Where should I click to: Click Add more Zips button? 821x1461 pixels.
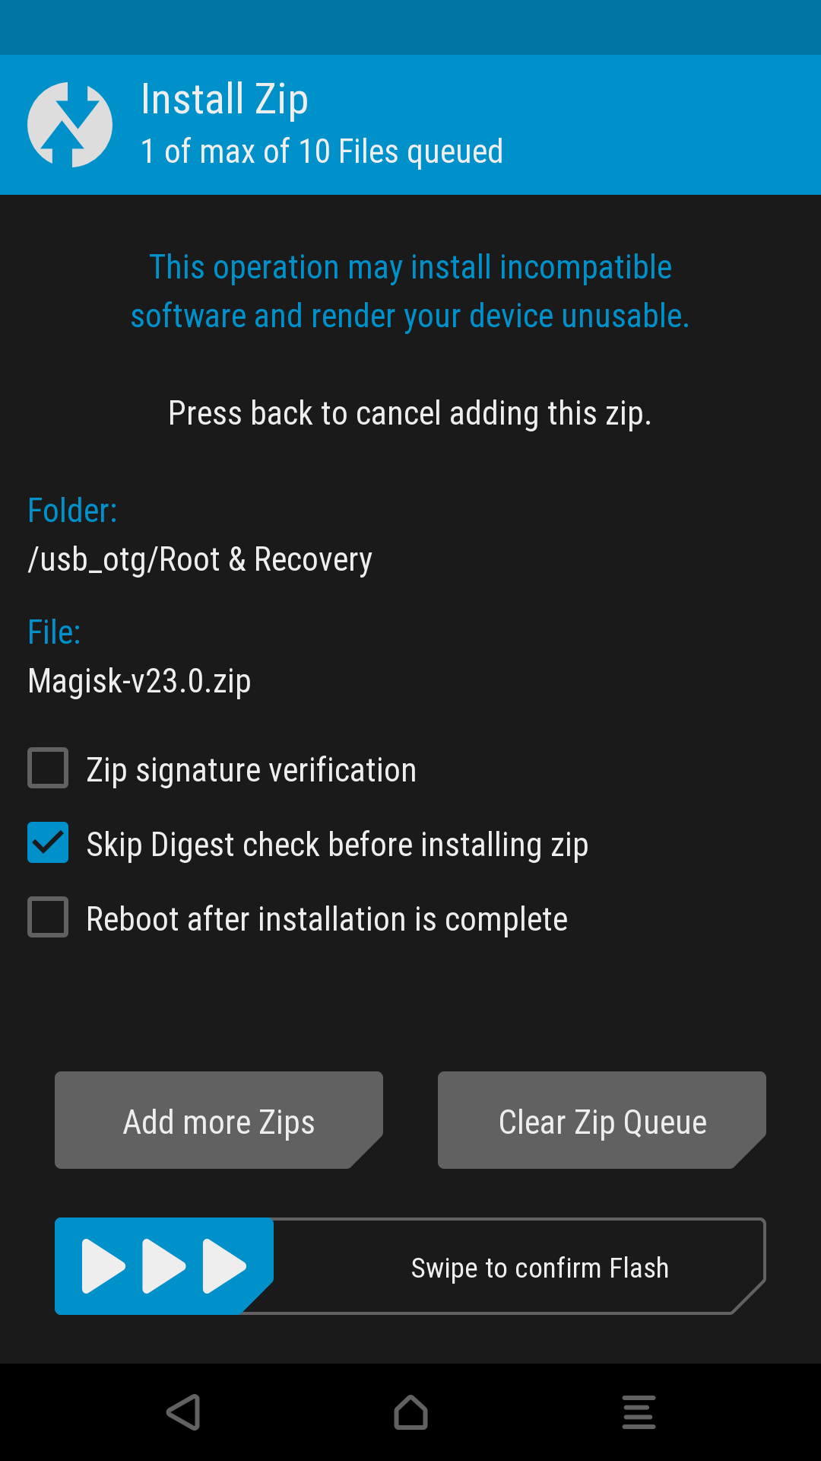(219, 1120)
